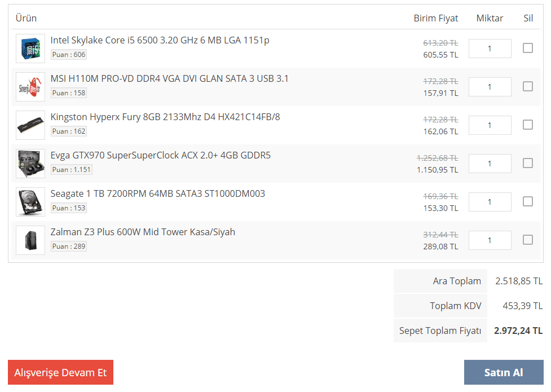Click the Toplam KDV value 453,39 TL
The image size is (551, 392).
[523, 306]
